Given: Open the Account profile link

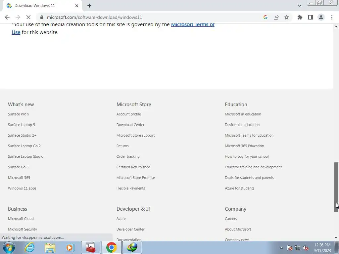Looking at the screenshot, I should (129, 114).
